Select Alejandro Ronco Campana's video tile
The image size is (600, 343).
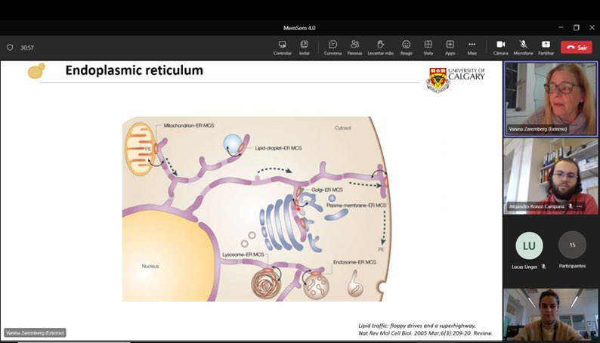coord(551,176)
